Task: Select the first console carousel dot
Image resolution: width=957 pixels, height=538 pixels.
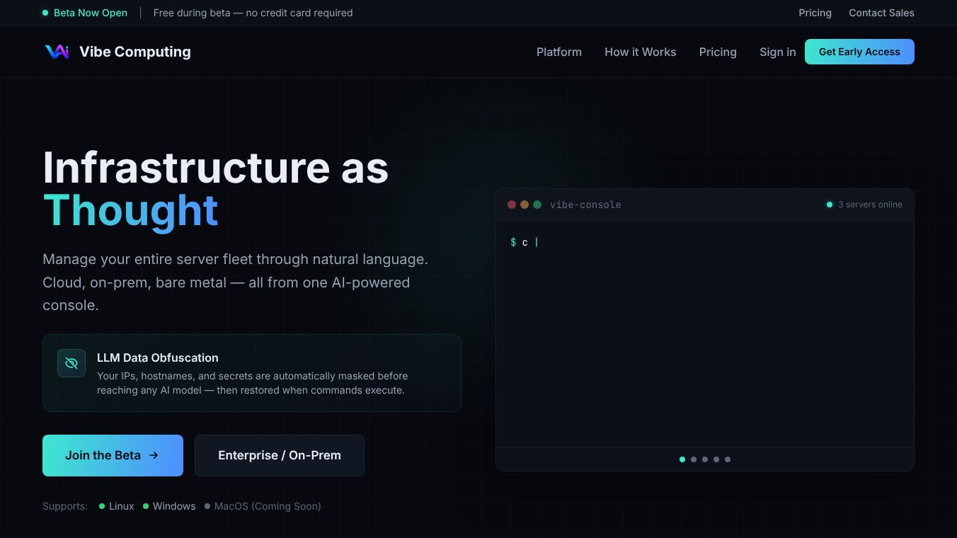Action: 682,459
